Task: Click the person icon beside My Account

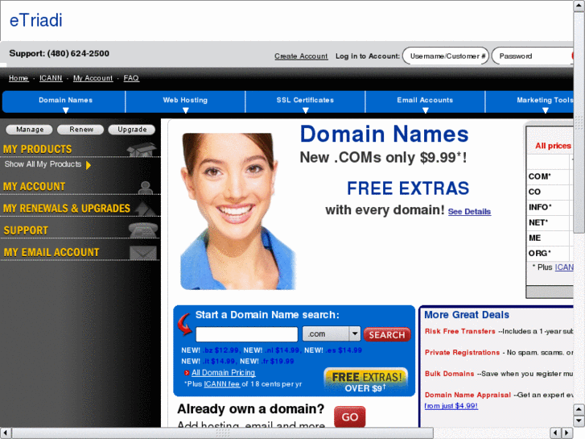Action: 145,188
